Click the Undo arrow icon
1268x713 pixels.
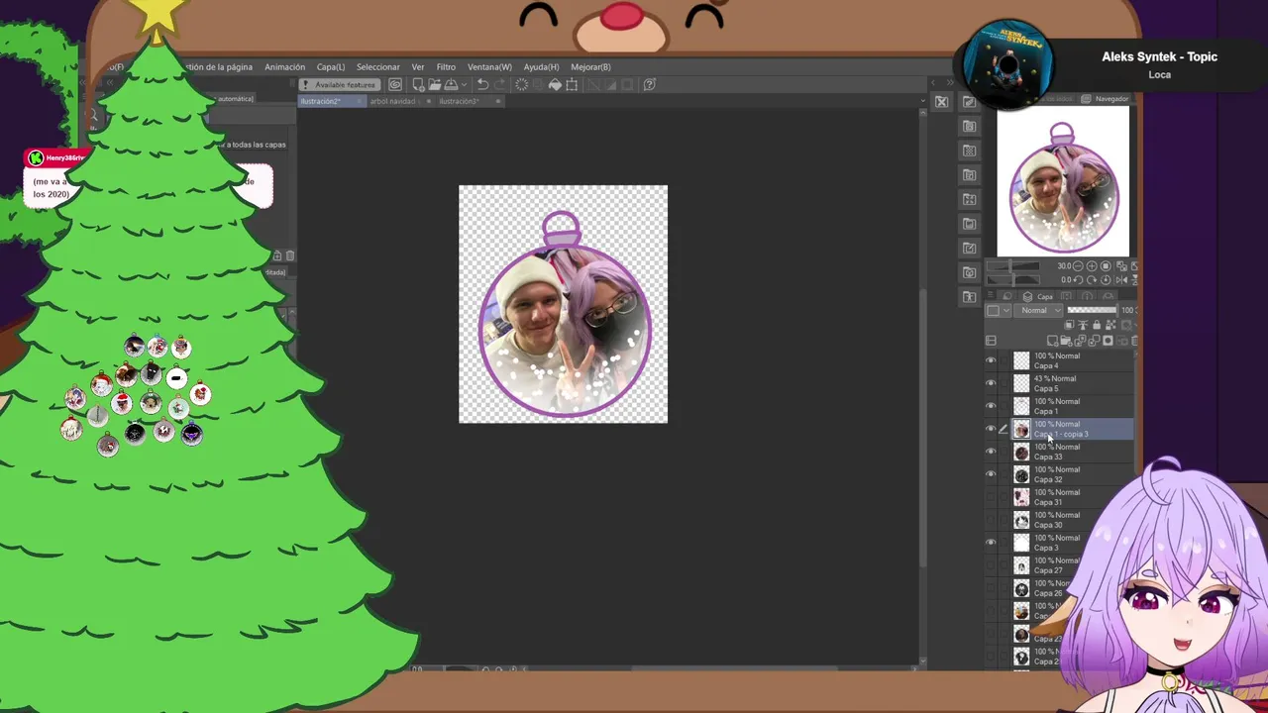point(482,85)
